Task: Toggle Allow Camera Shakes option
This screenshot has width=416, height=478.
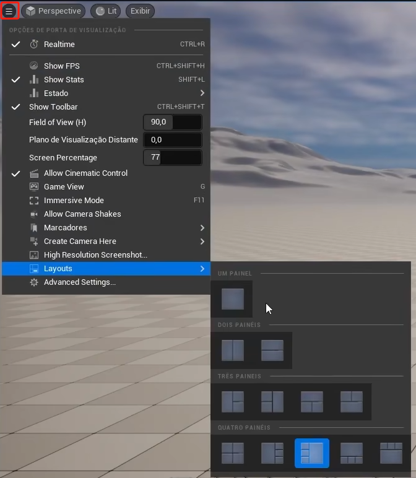Action: [x=106, y=214]
